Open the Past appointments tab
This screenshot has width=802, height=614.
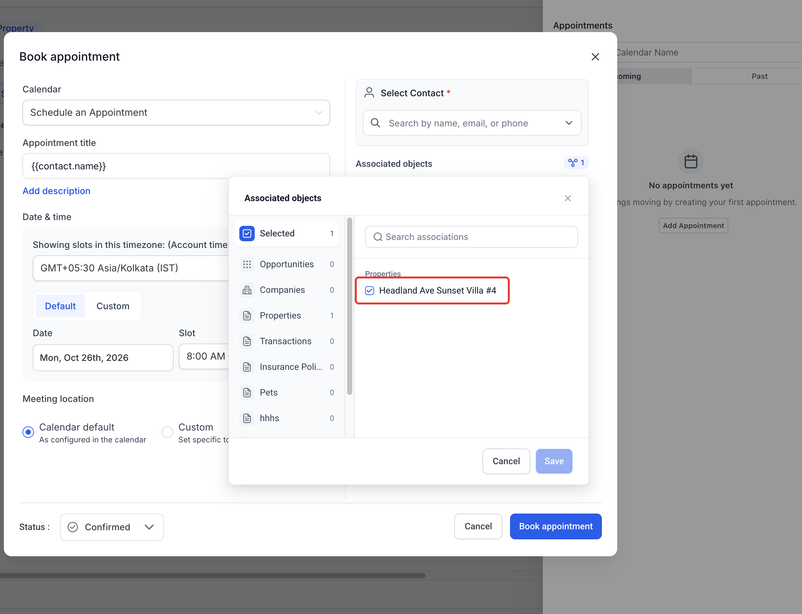point(759,76)
